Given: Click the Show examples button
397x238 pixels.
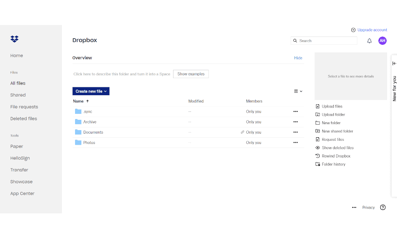Looking at the screenshot, I should 191,74.
